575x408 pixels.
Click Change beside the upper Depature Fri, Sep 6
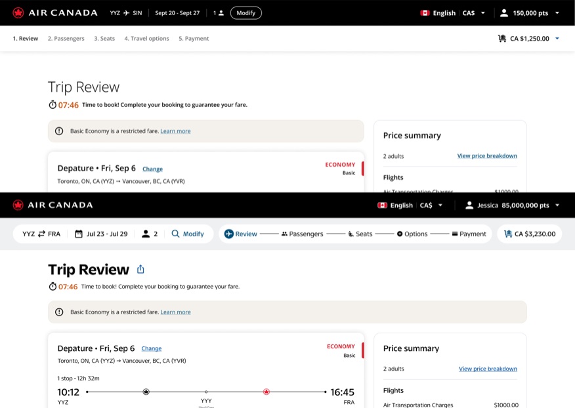(x=152, y=169)
